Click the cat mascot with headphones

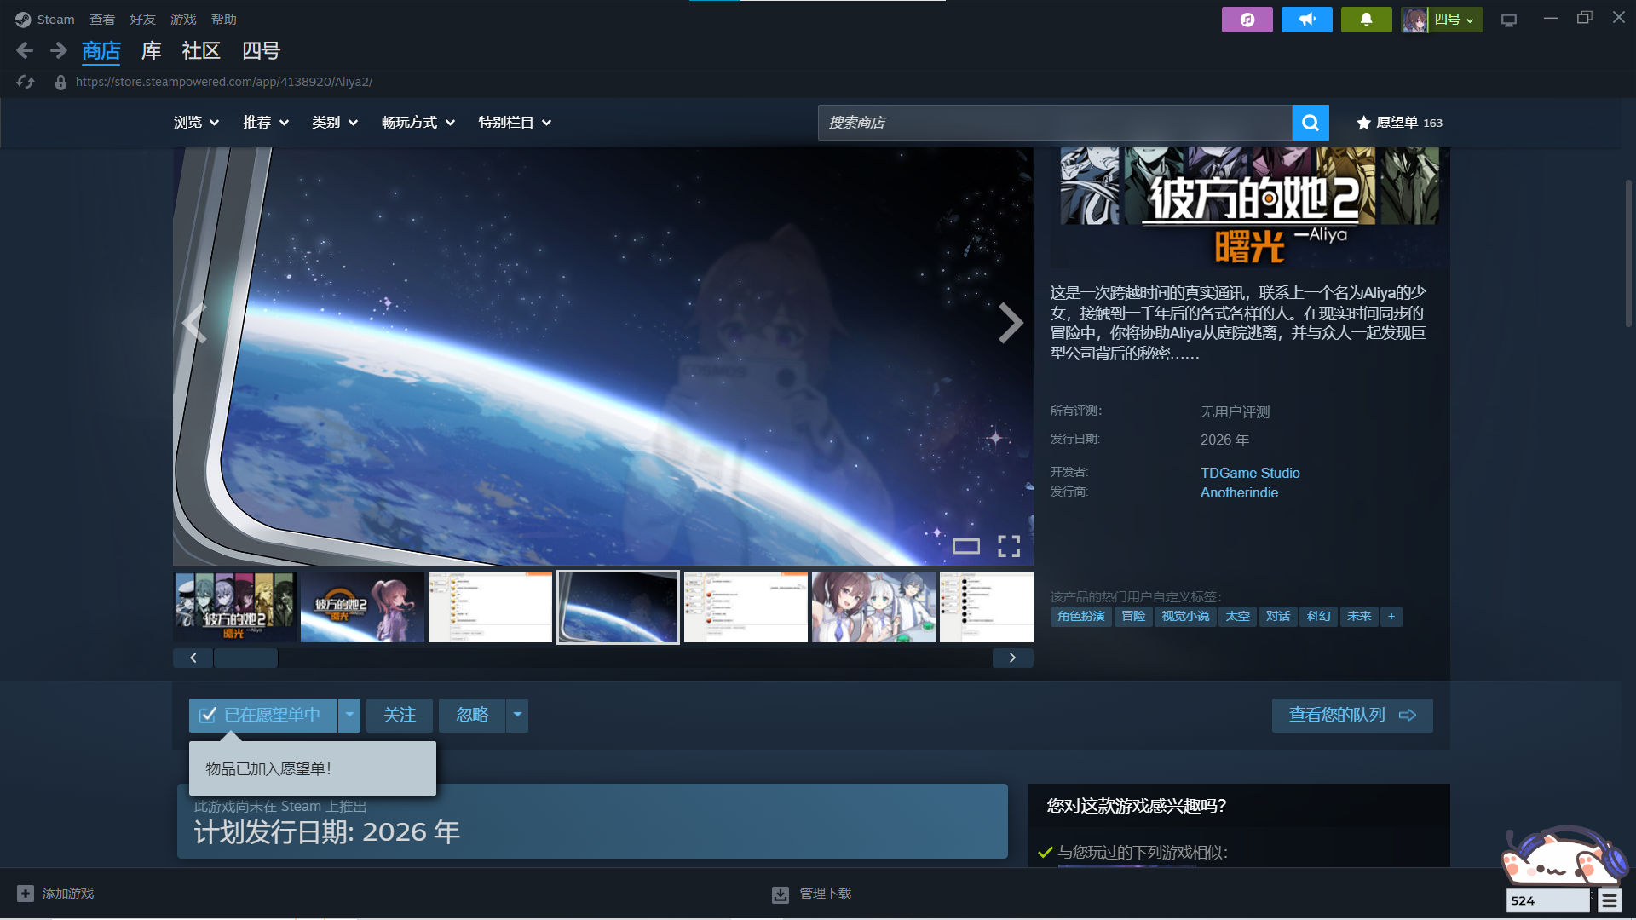[x=1564, y=856]
